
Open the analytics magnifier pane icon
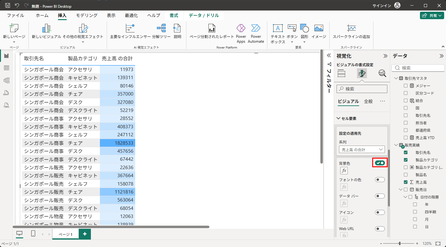pyautogui.click(x=382, y=73)
